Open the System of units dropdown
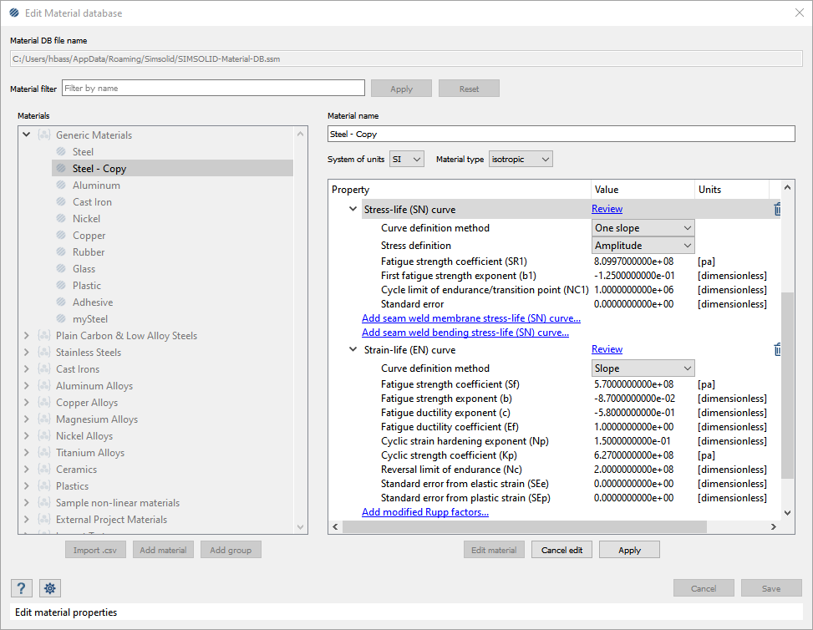This screenshot has height=630, width=813. [x=407, y=159]
